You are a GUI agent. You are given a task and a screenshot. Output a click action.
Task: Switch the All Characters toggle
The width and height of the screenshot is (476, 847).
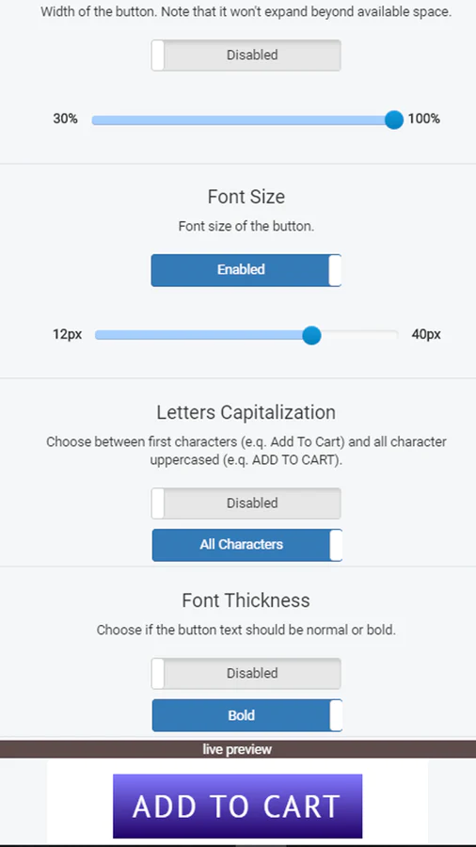[247, 545]
